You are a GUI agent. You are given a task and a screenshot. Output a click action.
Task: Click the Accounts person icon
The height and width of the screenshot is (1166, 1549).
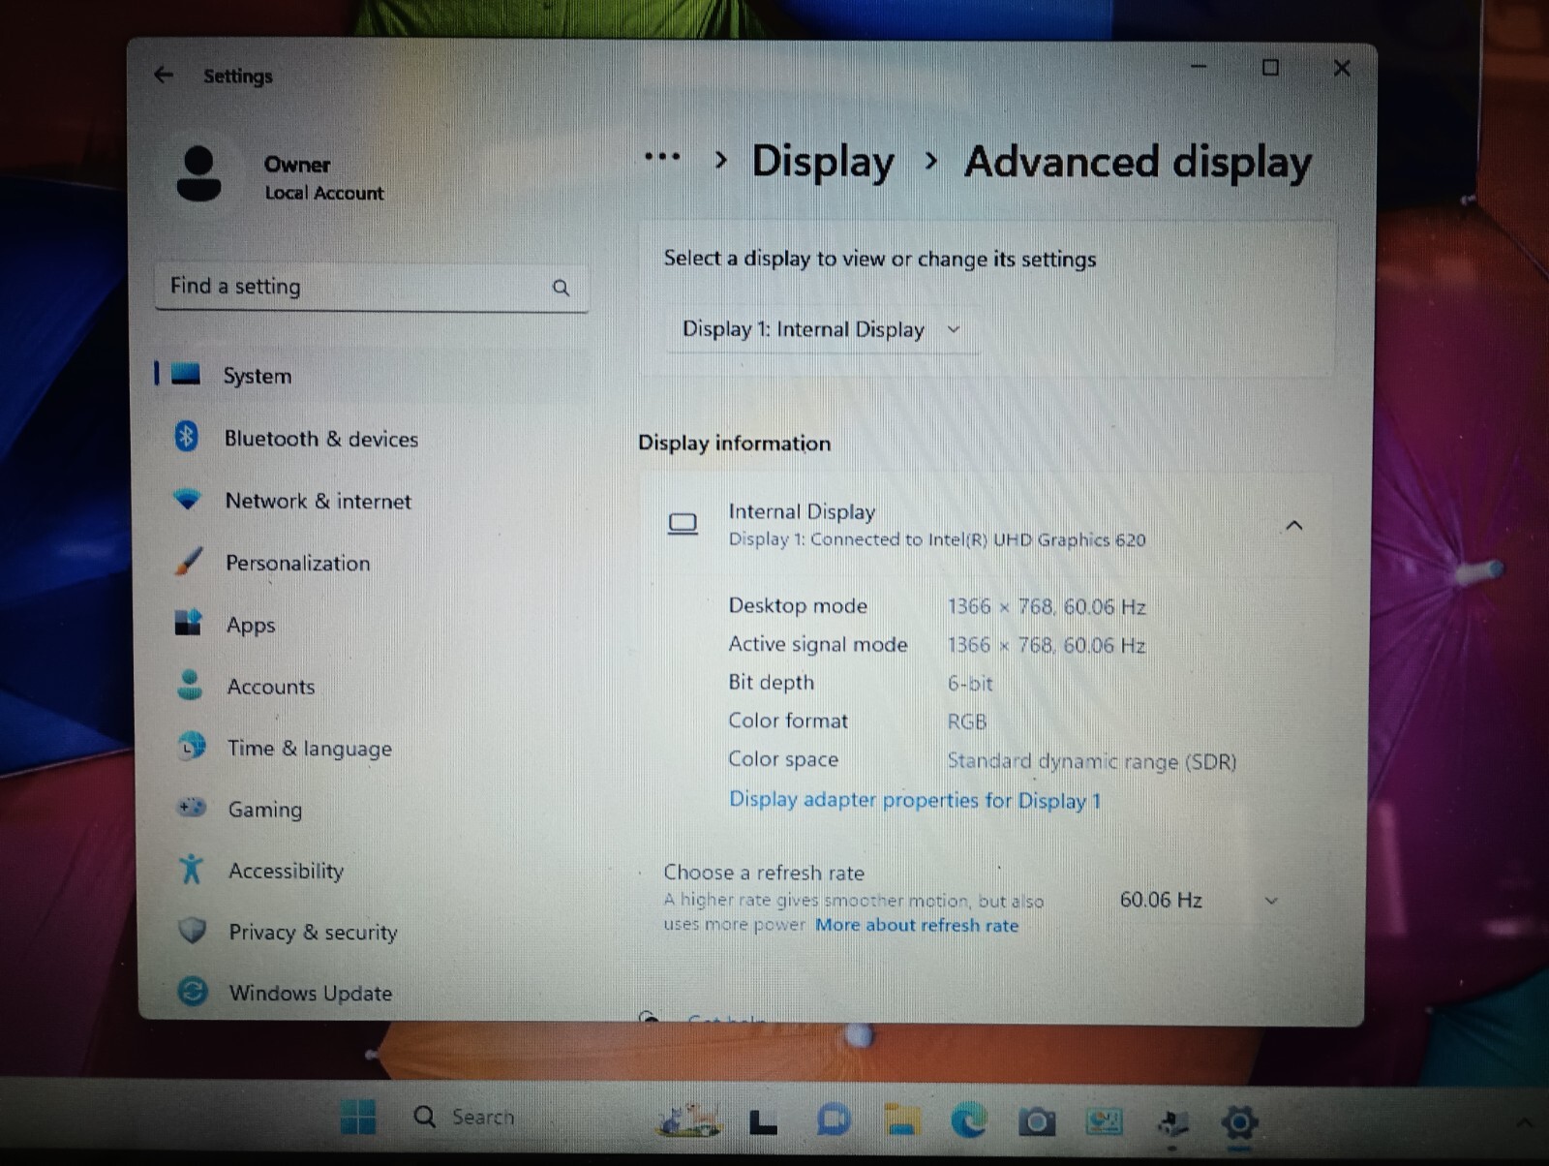pos(191,685)
